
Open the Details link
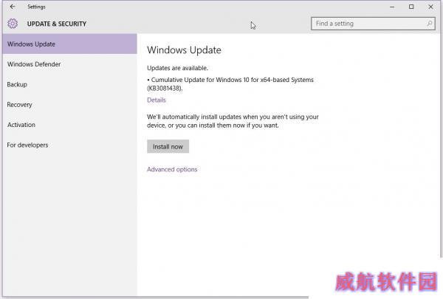157,100
